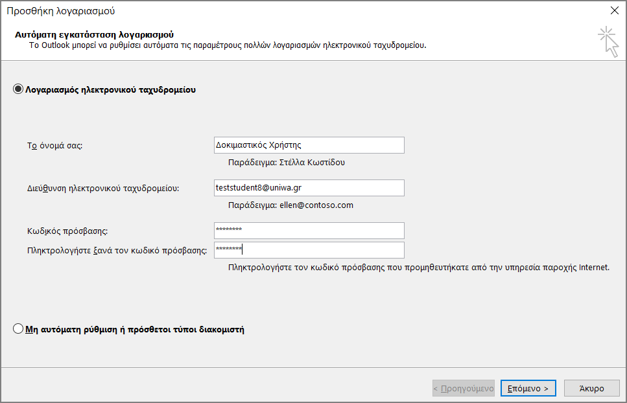Click the Στέλλα Κωστίδου example text
The image size is (627, 403).
[312, 163]
